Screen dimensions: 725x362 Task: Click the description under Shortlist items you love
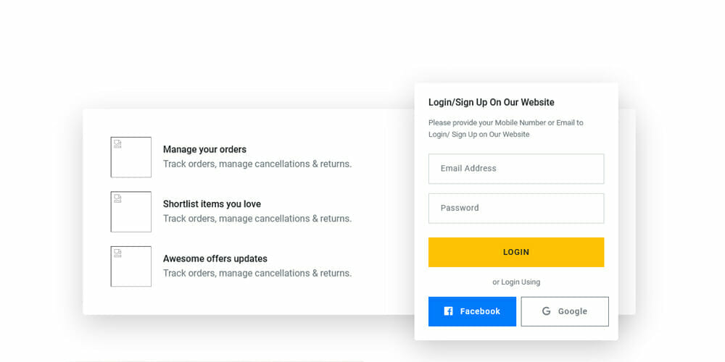257,219
